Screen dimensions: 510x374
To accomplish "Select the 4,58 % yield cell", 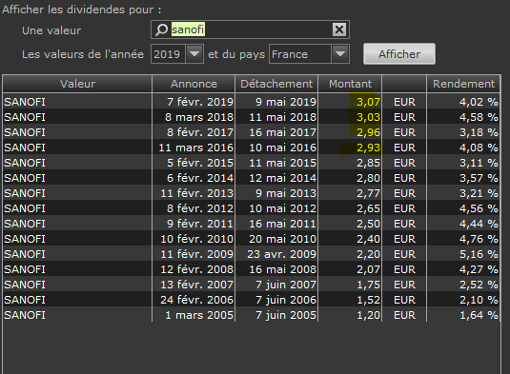I will click(x=463, y=117).
